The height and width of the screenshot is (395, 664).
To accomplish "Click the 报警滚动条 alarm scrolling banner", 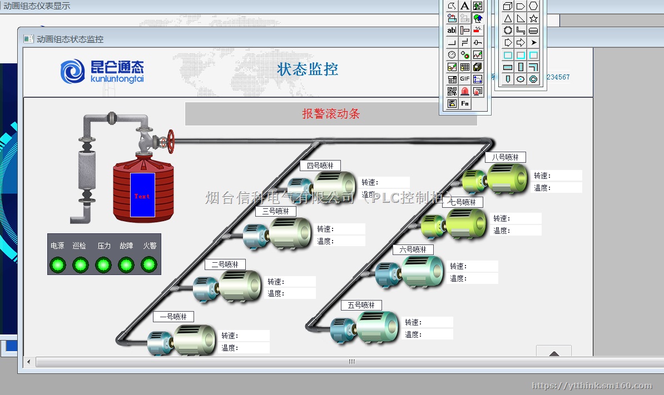I will pyautogui.click(x=330, y=114).
